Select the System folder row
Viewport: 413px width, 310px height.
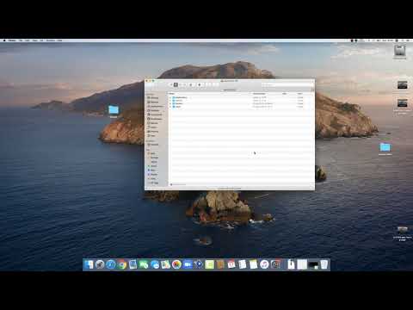pyautogui.click(x=240, y=103)
